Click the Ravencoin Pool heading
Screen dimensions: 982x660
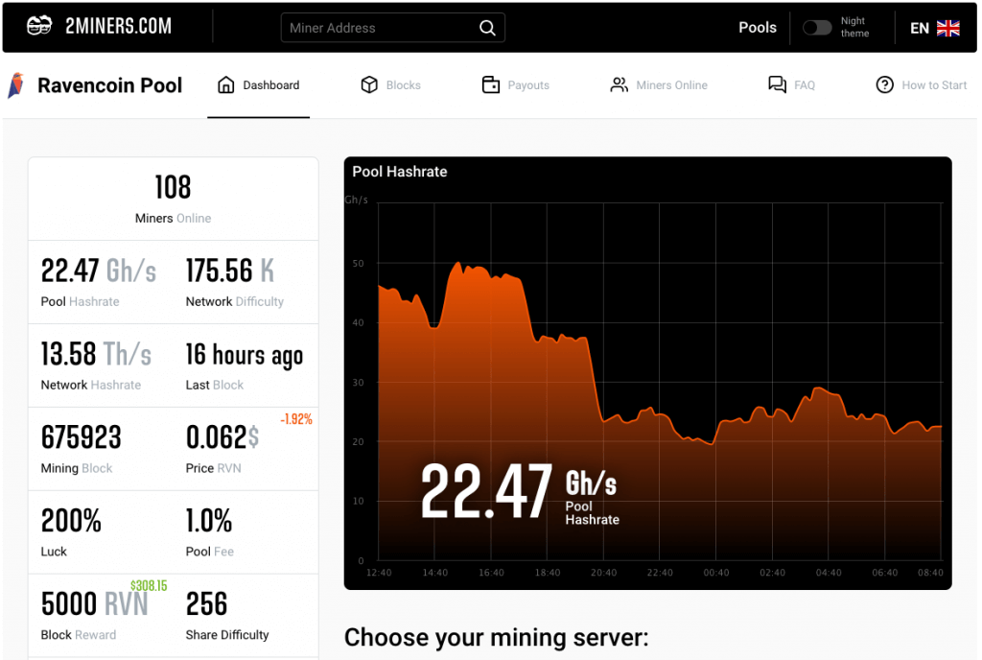[x=109, y=85]
